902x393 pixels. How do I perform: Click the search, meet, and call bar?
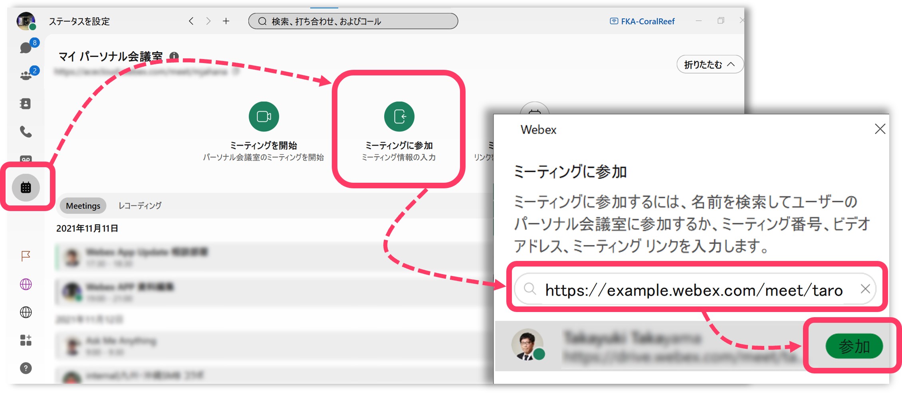pos(353,21)
